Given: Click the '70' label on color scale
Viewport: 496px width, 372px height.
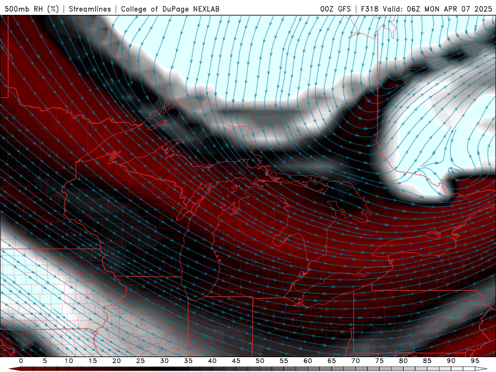Looking at the screenshot, I should coord(355,361).
